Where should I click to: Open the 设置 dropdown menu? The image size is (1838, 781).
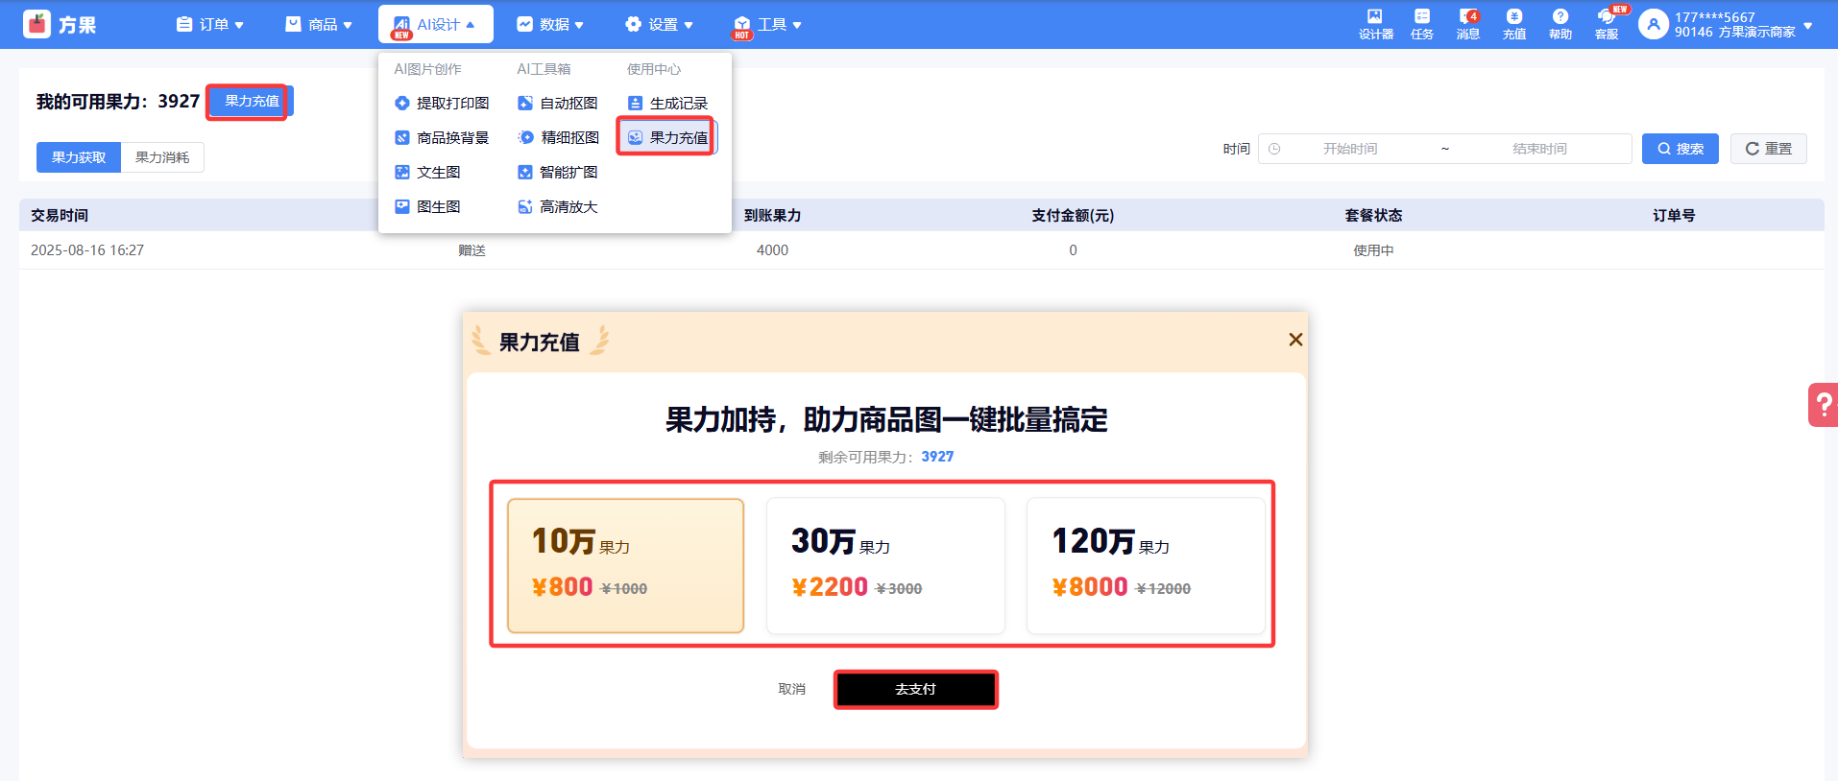[x=659, y=24]
